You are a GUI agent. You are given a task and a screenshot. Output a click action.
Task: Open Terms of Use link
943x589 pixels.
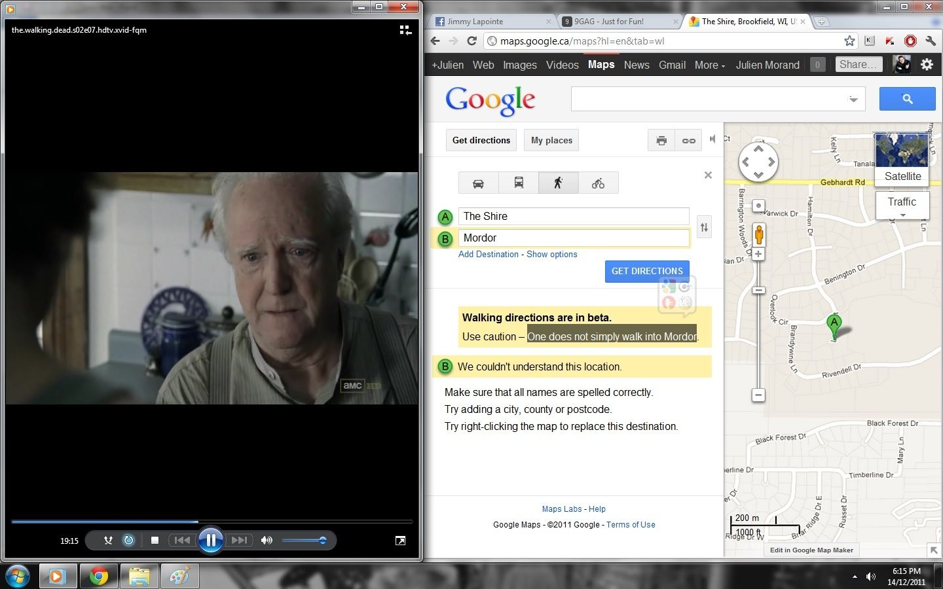tap(631, 524)
